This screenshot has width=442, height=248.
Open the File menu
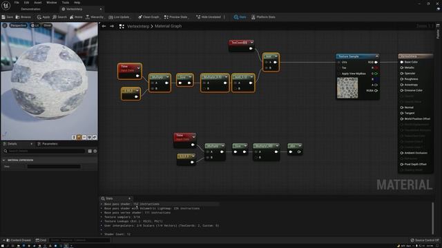(17, 3)
